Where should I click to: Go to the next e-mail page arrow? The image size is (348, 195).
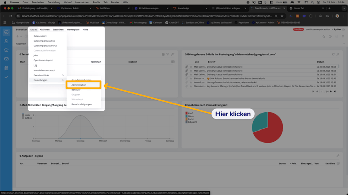coord(331,91)
